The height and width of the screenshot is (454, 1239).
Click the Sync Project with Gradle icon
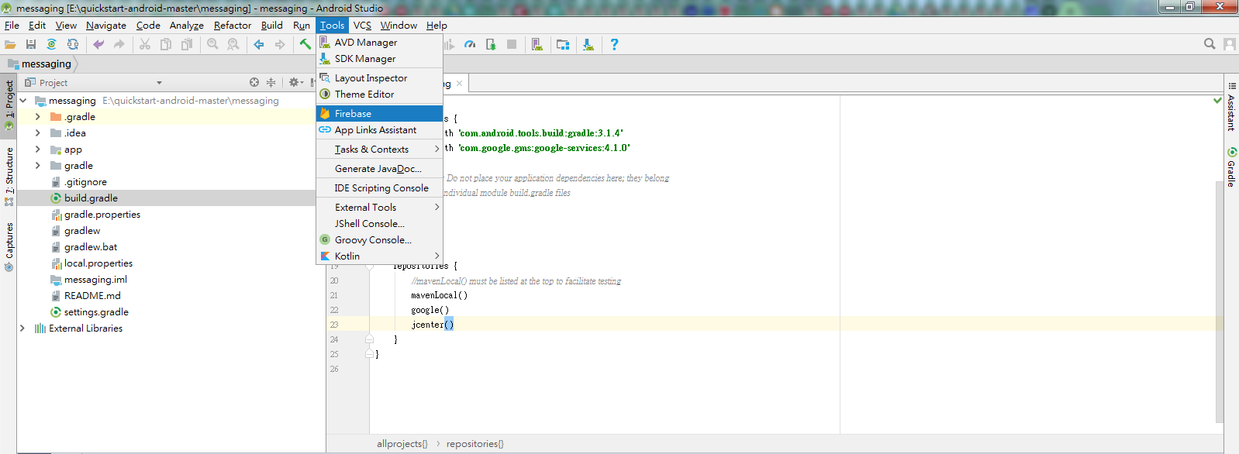[x=51, y=45]
